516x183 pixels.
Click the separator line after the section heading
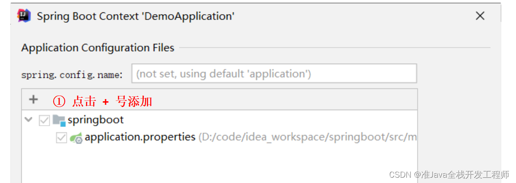[333, 48]
